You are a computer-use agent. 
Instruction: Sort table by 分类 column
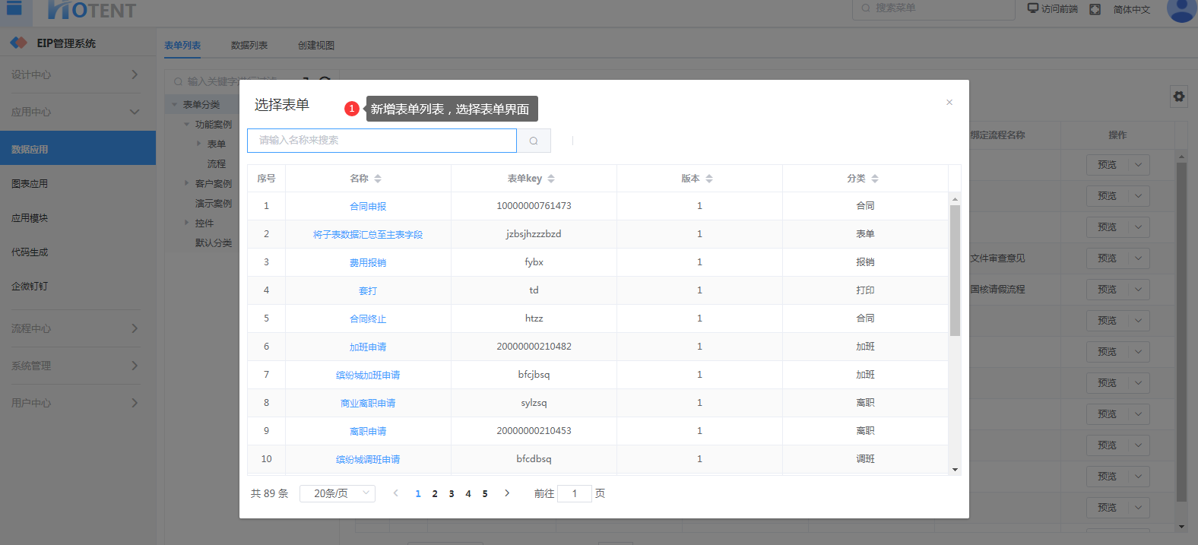pos(875,179)
